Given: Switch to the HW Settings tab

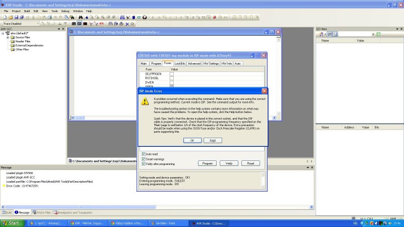Looking at the screenshot, I should pos(211,64).
